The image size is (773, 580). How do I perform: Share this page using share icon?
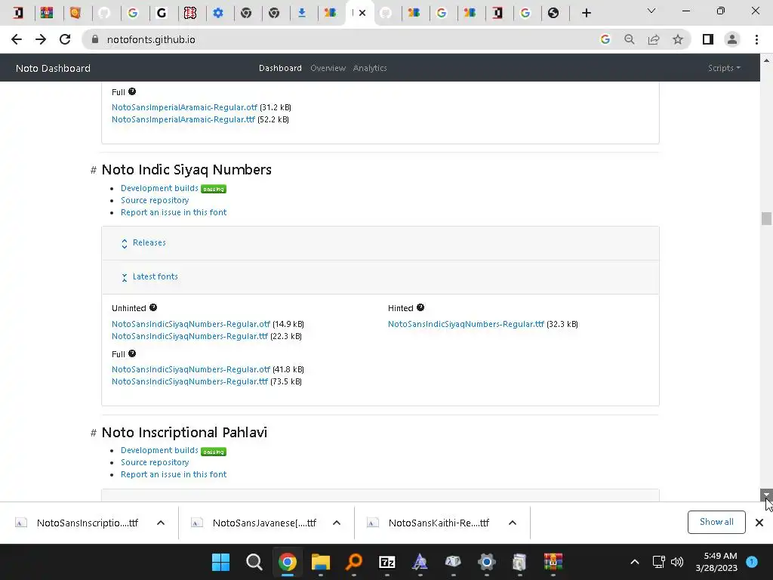coord(654,39)
